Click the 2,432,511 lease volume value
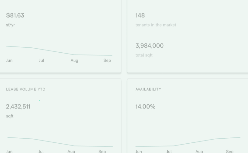Viewport: 248px width, 153px height. tap(18, 107)
